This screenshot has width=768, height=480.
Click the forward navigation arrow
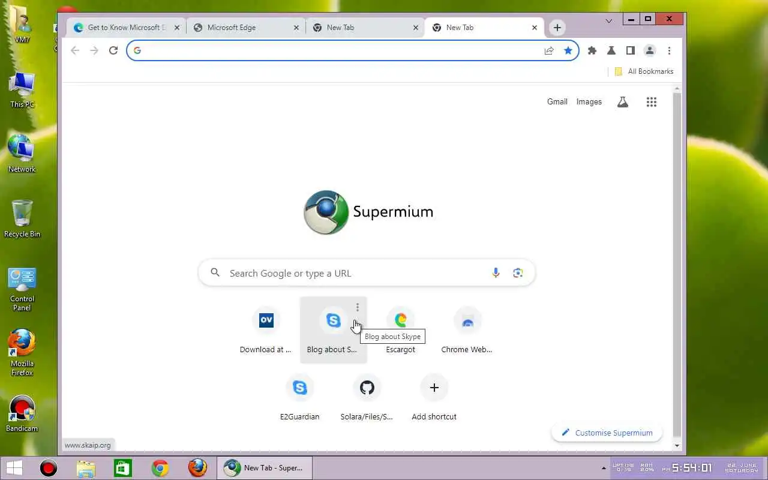pyautogui.click(x=94, y=50)
